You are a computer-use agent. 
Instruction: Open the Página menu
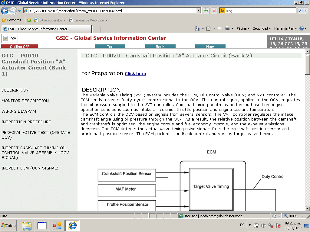click(x=243, y=29)
